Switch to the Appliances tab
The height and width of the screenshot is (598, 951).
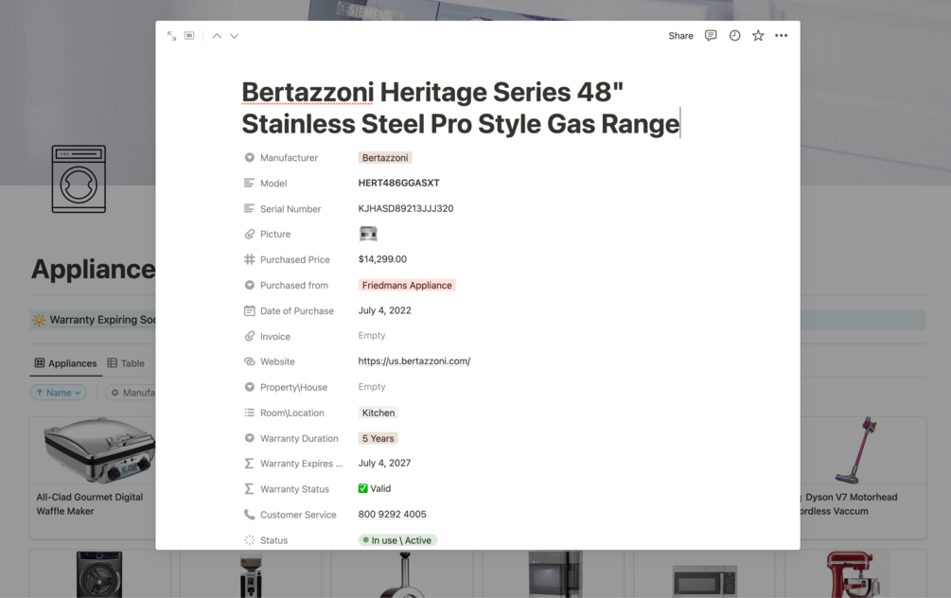(x=65, y=363)
